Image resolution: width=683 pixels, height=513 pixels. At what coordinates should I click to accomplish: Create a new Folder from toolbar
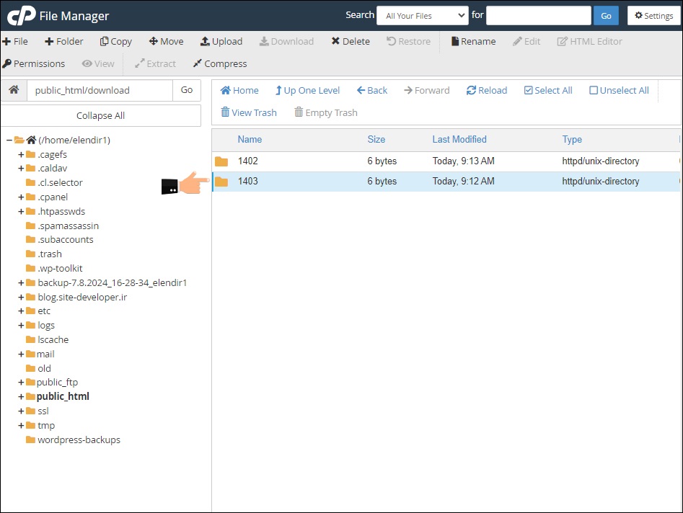(63, 42)
